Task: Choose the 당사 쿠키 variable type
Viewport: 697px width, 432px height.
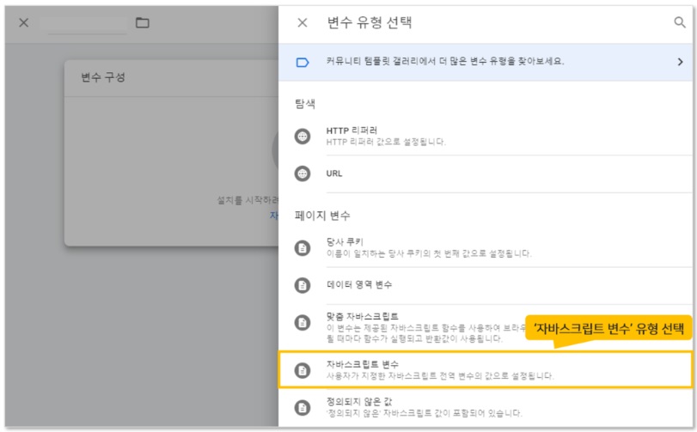Action: point(486,247)
